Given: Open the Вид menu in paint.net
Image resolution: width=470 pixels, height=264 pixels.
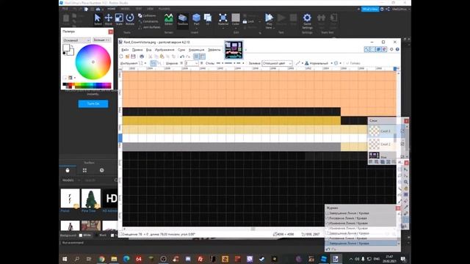Looking at the screenshot, I should [x=148, y=50].
